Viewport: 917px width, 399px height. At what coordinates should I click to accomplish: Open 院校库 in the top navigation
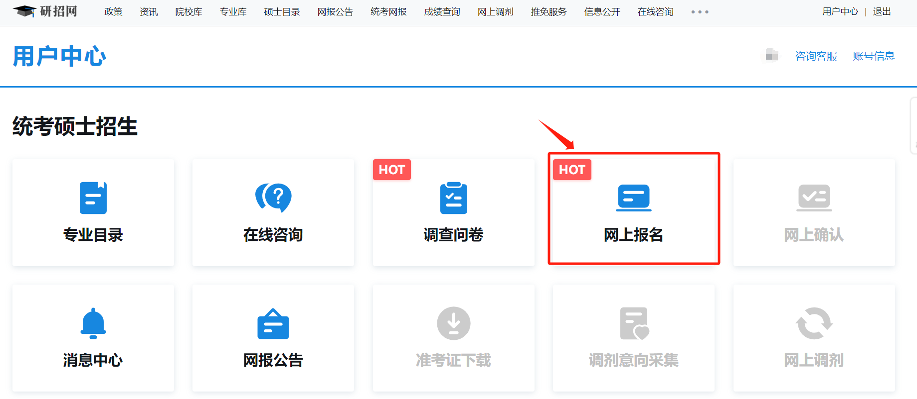pyautogui.click(x=188, y=12)
